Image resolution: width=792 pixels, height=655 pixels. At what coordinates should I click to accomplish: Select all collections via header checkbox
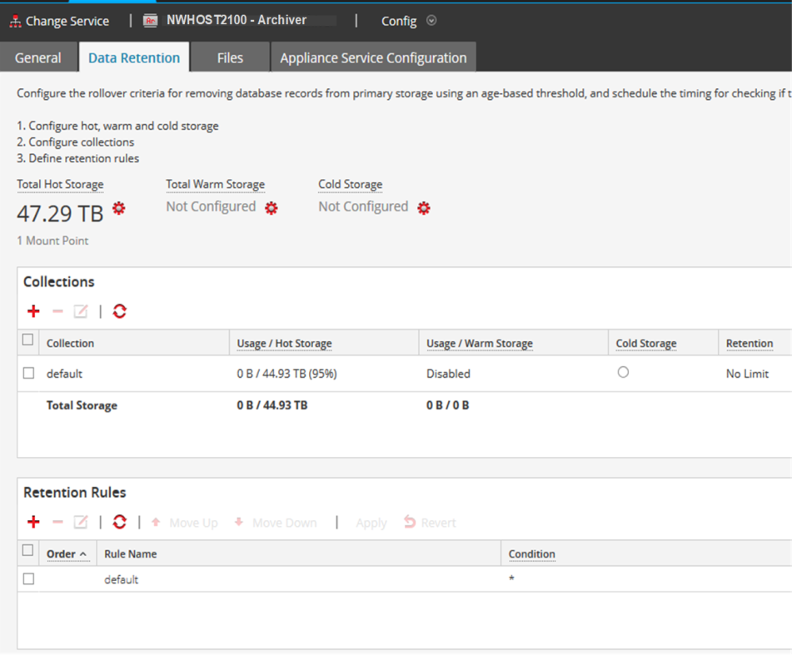[28, 340]
